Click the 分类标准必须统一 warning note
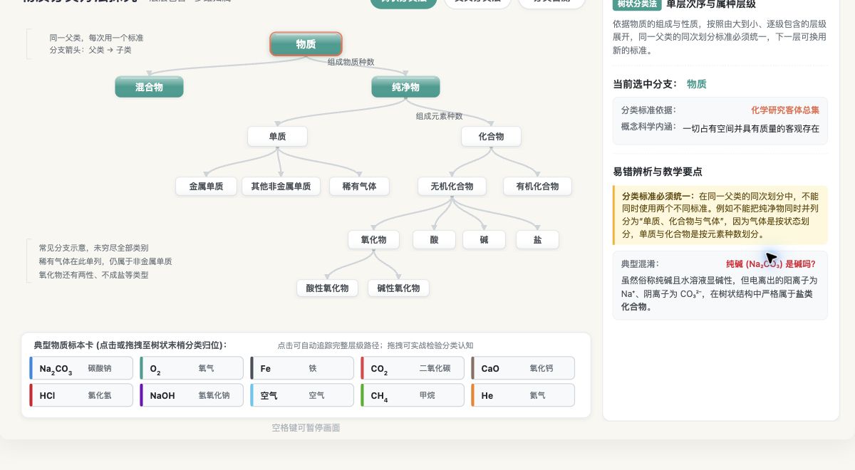Viewport: 855px width, 470px height. (720, 215)
